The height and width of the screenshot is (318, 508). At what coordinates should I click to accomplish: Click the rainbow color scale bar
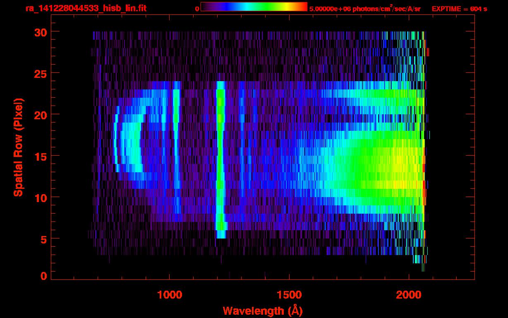254,7
